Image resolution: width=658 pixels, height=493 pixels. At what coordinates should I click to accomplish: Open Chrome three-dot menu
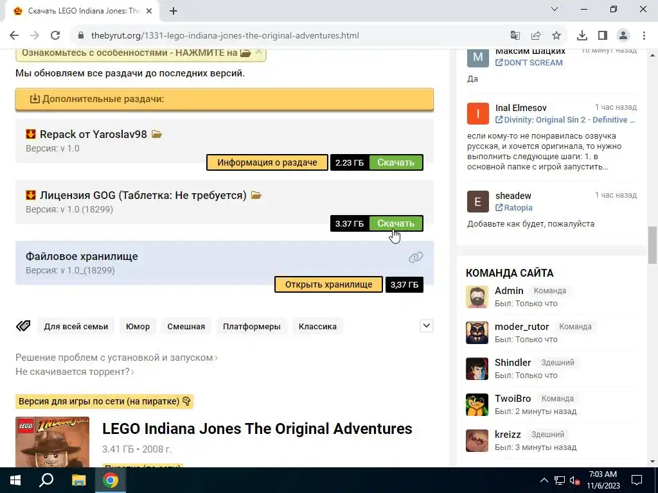644,36
